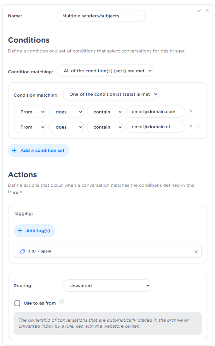Click the email@domain.nl value field

(156, 127)
